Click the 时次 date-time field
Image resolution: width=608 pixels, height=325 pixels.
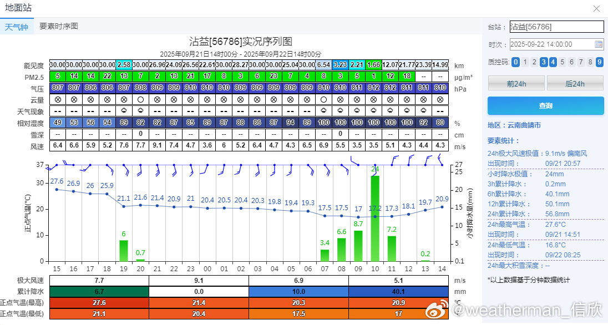pyautogui.click(x=556, y=44)
